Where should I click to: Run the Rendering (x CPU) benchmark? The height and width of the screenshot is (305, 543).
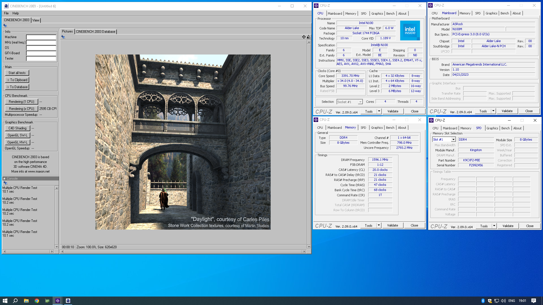(21, 109)
